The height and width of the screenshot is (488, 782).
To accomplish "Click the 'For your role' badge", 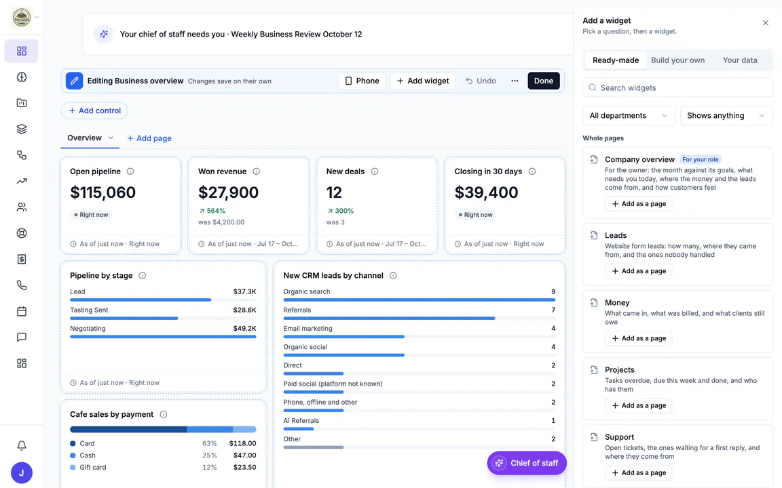I will pyautogui.click(x=701, y=159).
